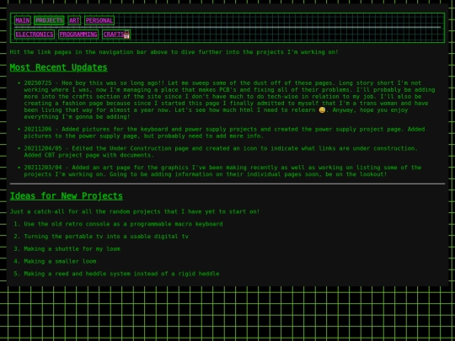The image size is (455, 341).
Task: Click the Most Recent Updates heading
Action: 59,67
